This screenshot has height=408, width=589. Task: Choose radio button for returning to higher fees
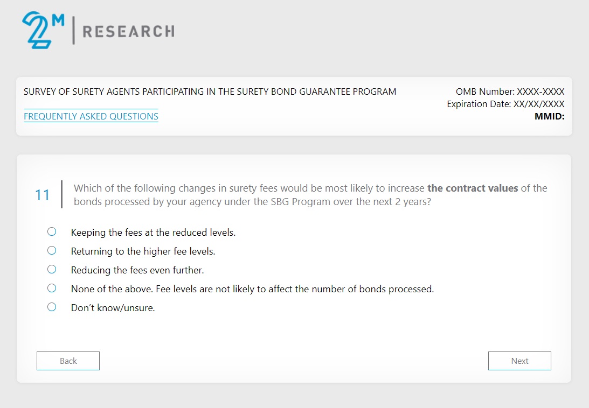point(52,251)
